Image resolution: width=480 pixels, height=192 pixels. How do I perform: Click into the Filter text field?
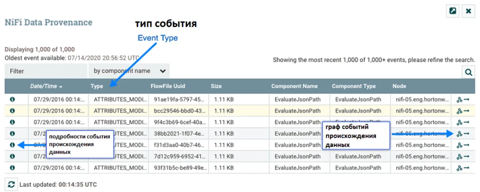46,71
